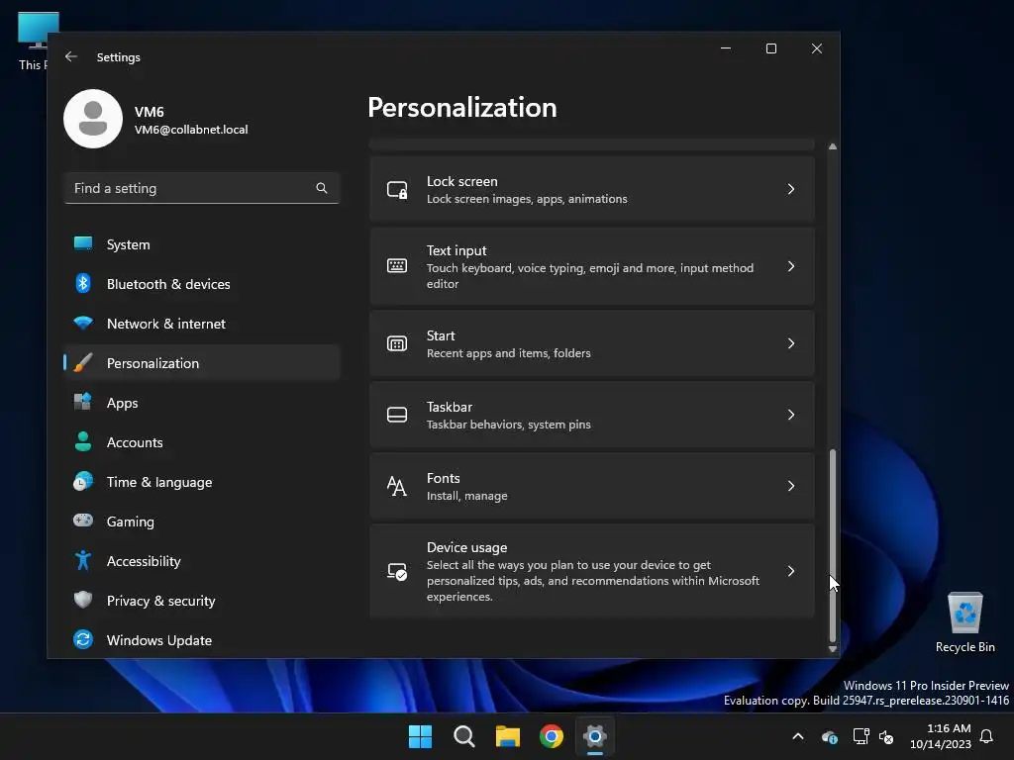
Task: Click the Device usage icon
Action: (x=397, y=571)
